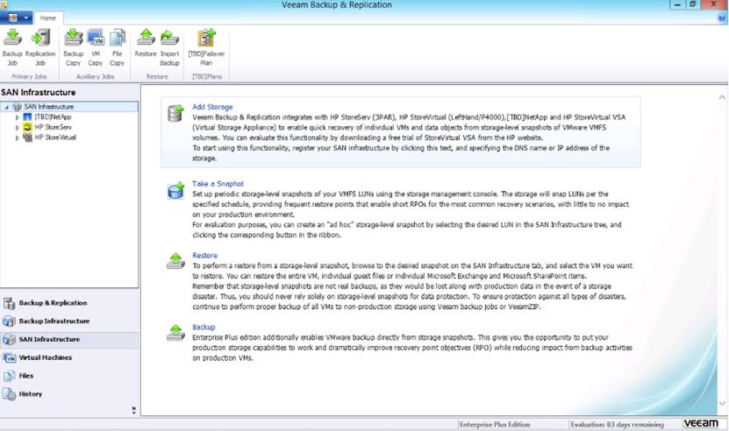Open the help icon in title bar
The image size is (729, 431).
722,18
